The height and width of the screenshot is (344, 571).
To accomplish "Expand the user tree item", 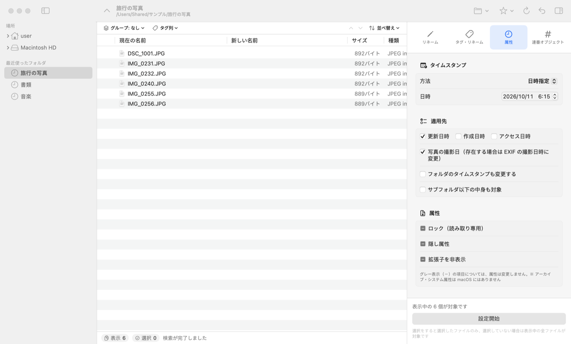I will [x=8, y=36].
